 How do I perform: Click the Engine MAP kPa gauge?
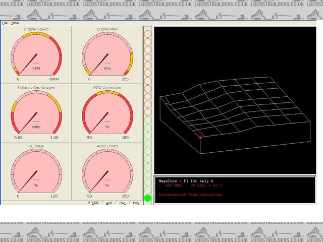pos(107,54)
